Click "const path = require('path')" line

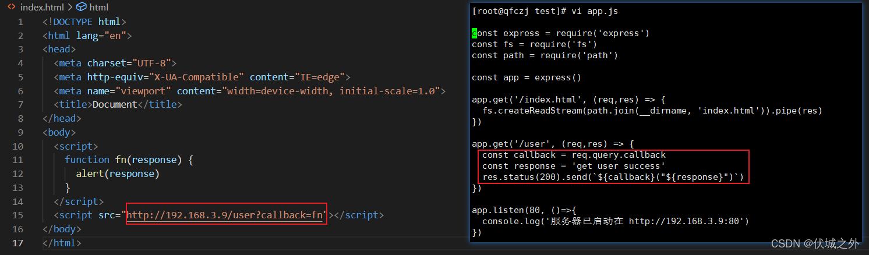[545, 55]
